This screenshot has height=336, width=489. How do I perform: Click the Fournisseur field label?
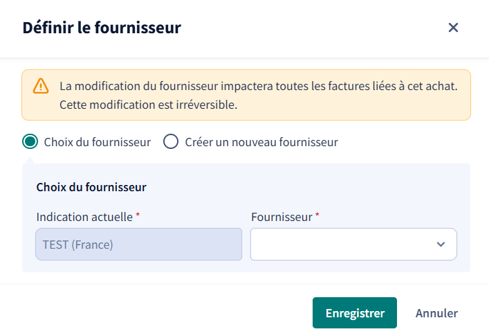click(x=282, y=217)
